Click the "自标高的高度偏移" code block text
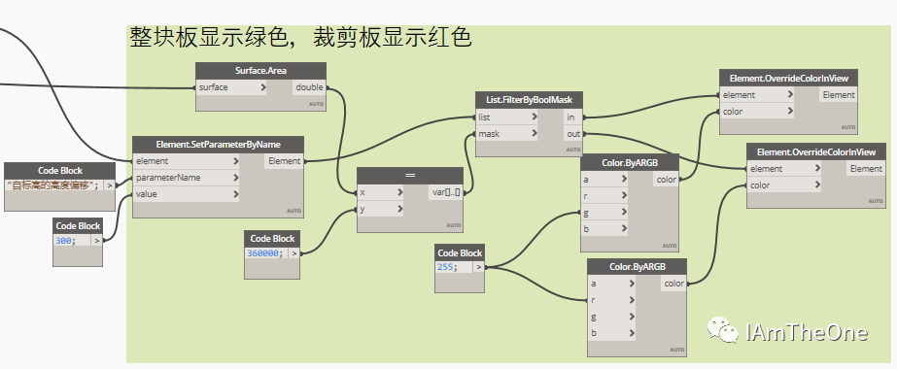Image resolution: width=897 pixels, height=369 pixels. point(52,185)
